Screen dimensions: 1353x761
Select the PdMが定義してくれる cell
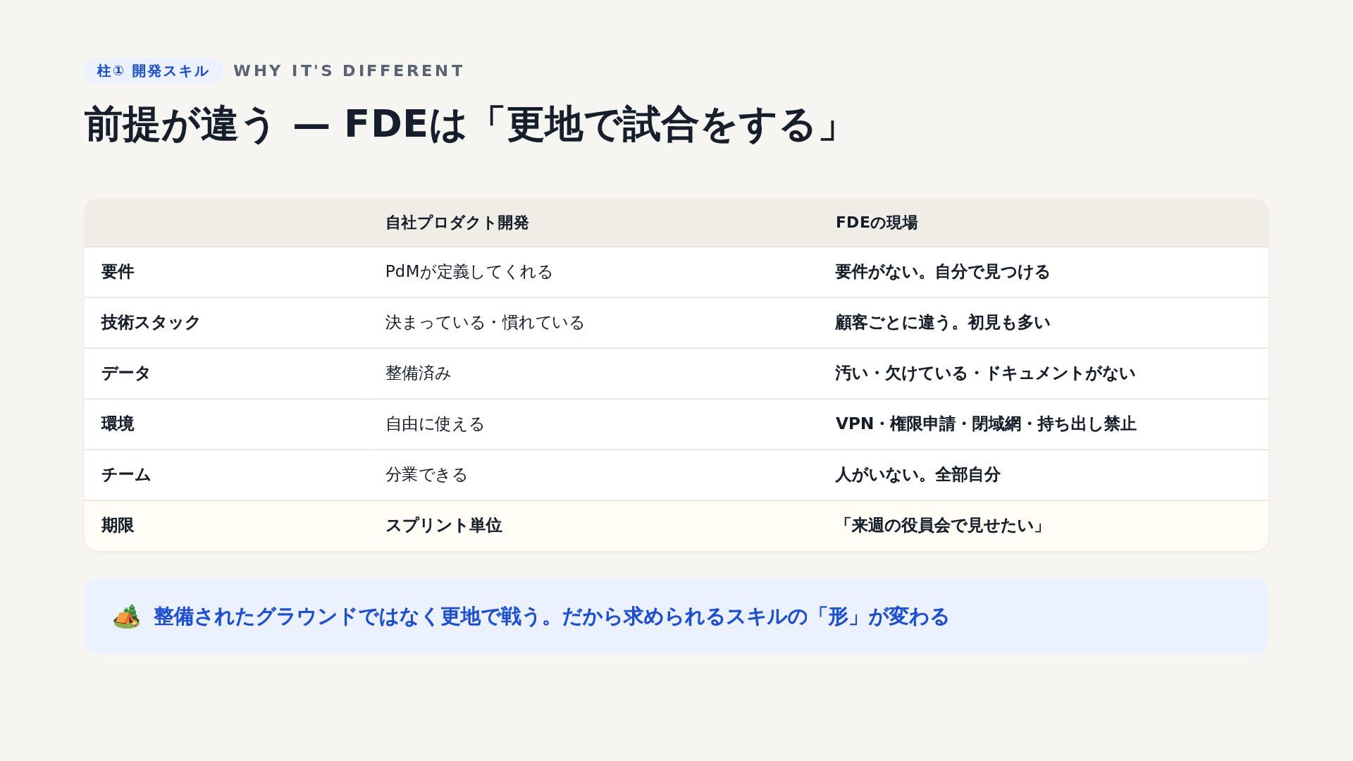(469, 272)
